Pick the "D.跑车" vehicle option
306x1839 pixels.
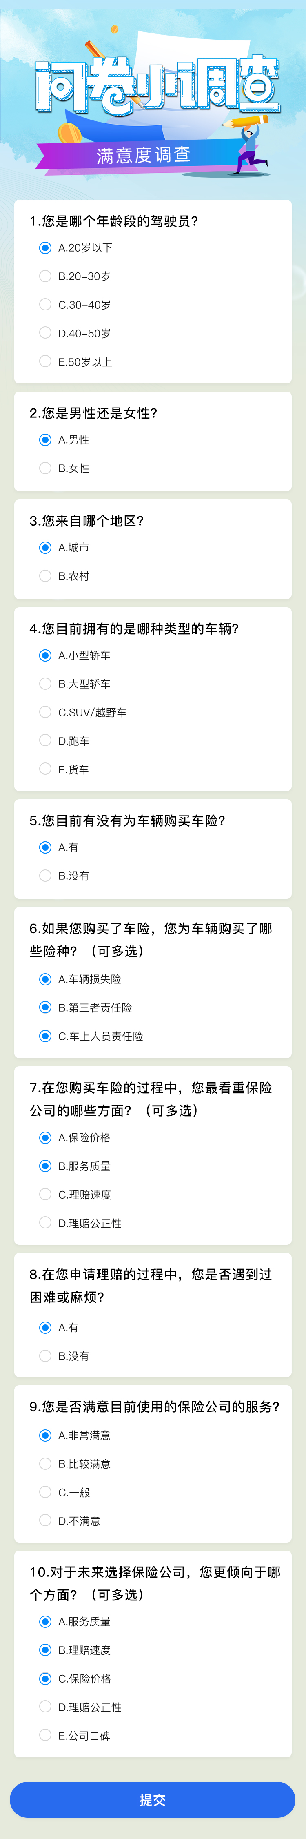pos(45,740)
